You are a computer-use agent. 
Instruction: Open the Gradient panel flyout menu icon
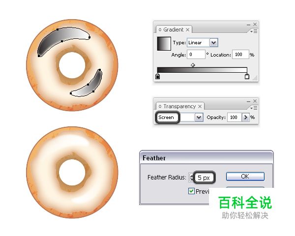coord(254,31)
